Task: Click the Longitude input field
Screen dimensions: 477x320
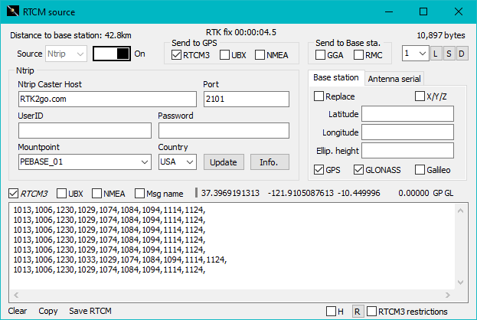Action: point(407,132)
